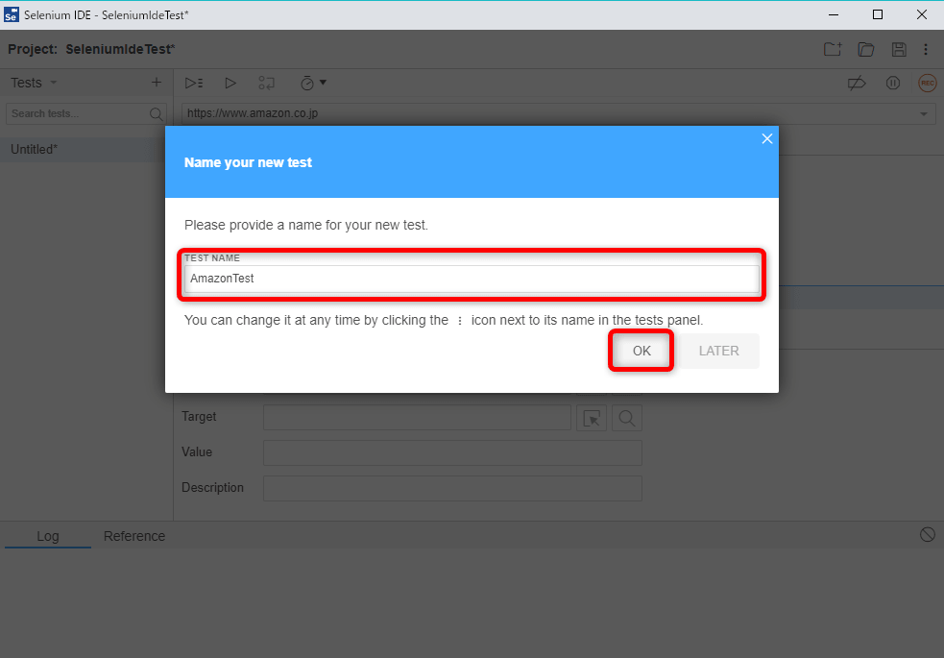Click the LATER button
The width and height of the screenshot is (944, 658).
coord(719,351)
